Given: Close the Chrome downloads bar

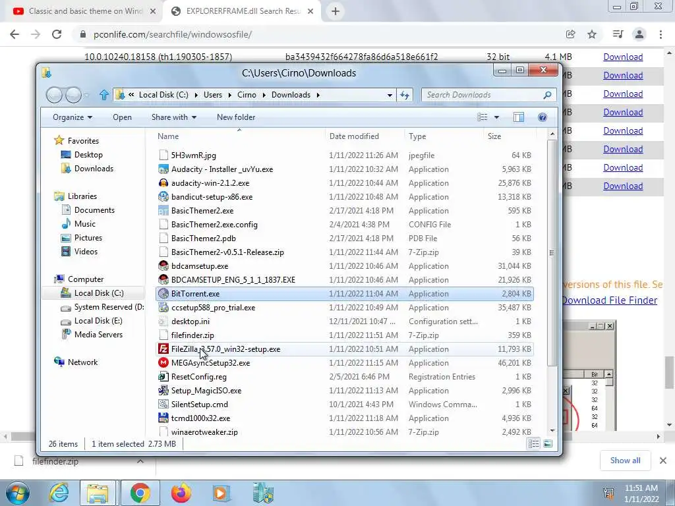Looking at the screenshot, I should 663,461.
